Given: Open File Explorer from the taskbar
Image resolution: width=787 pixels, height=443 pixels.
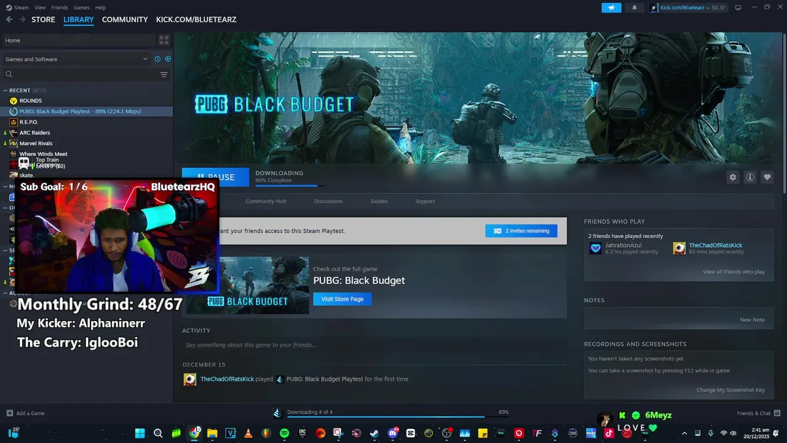Looking at the screenshot, I should click(212, 433).
